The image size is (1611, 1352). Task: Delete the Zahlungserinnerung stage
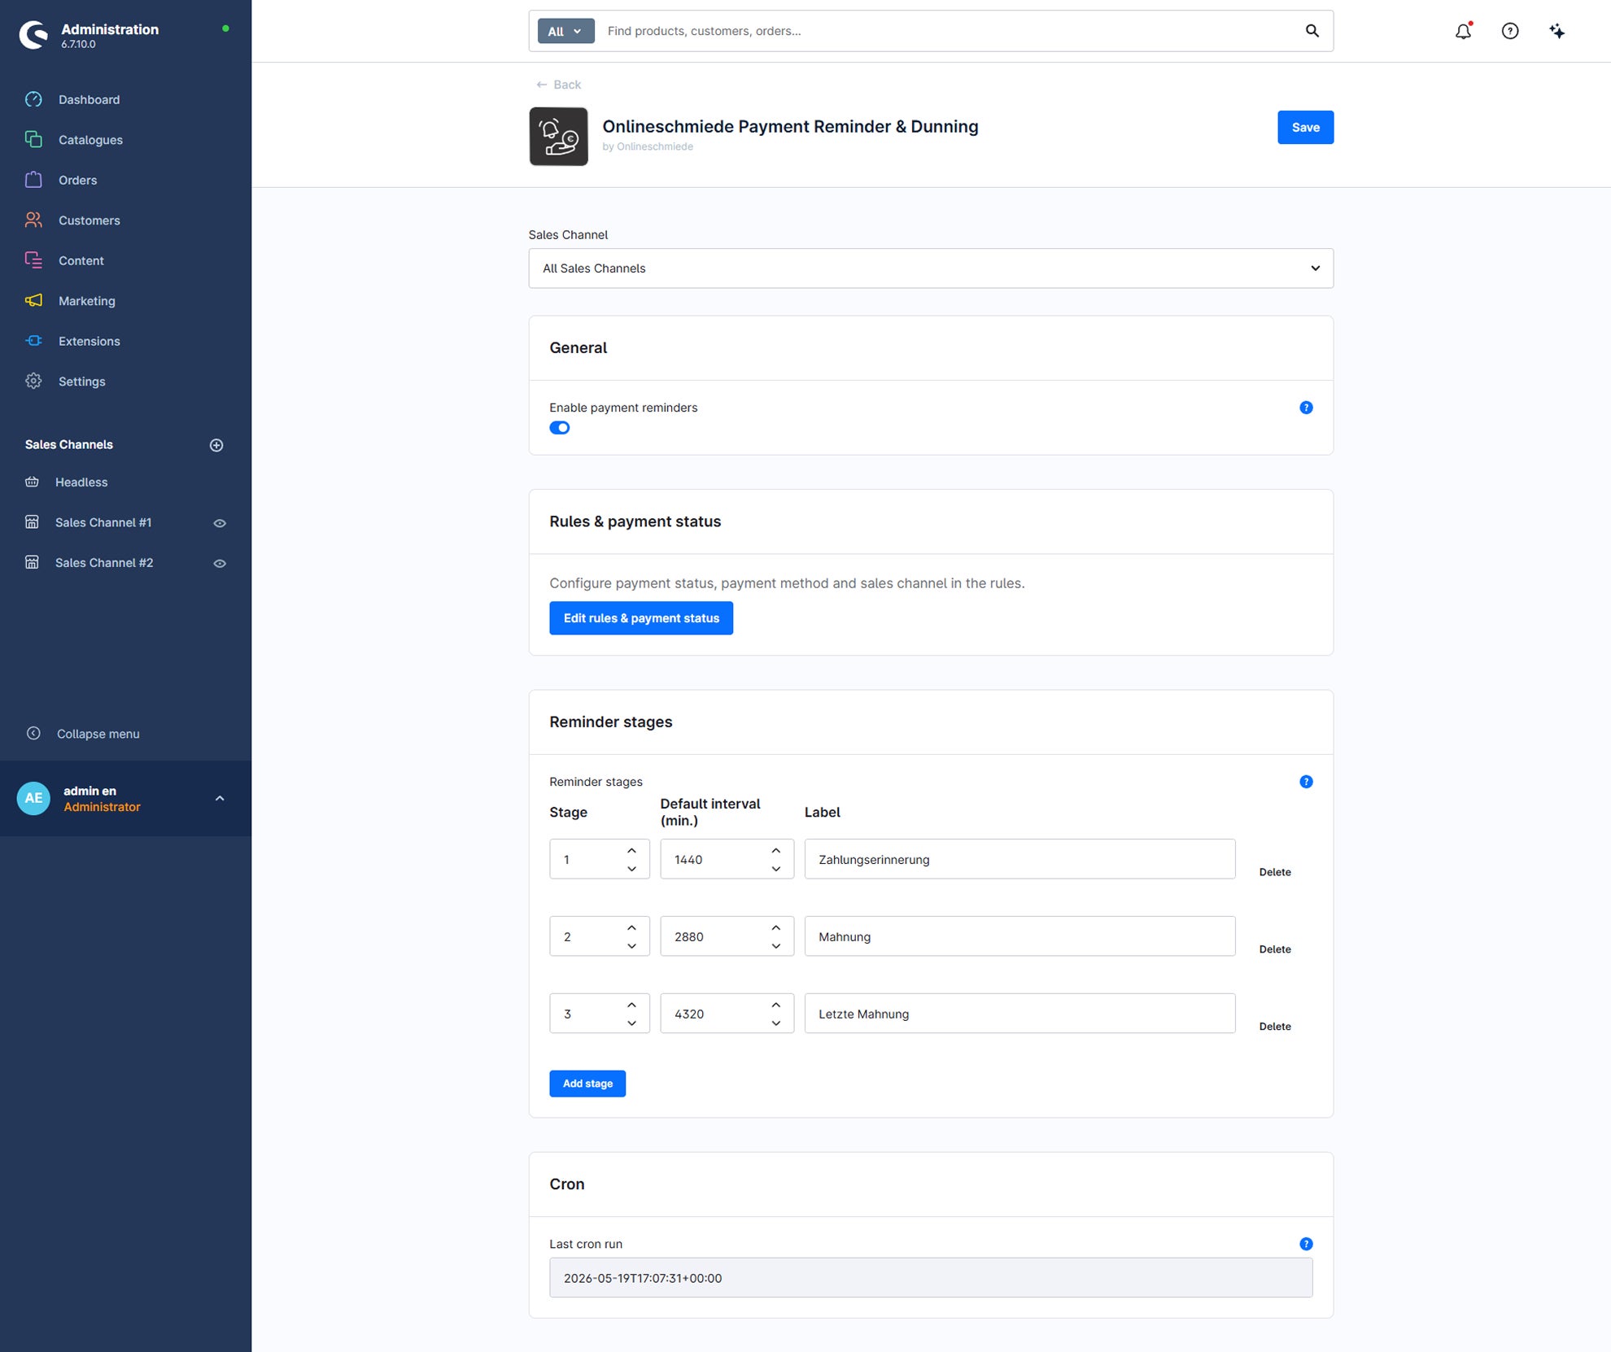coord(1275,872)
